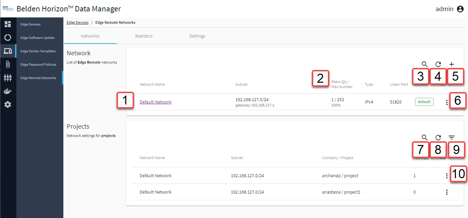Click the Type column header

coord(369,84)
